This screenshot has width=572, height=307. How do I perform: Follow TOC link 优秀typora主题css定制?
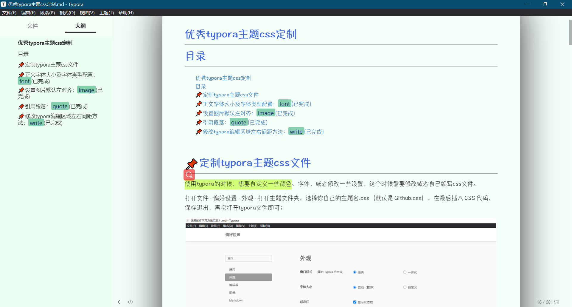(223, 78)
